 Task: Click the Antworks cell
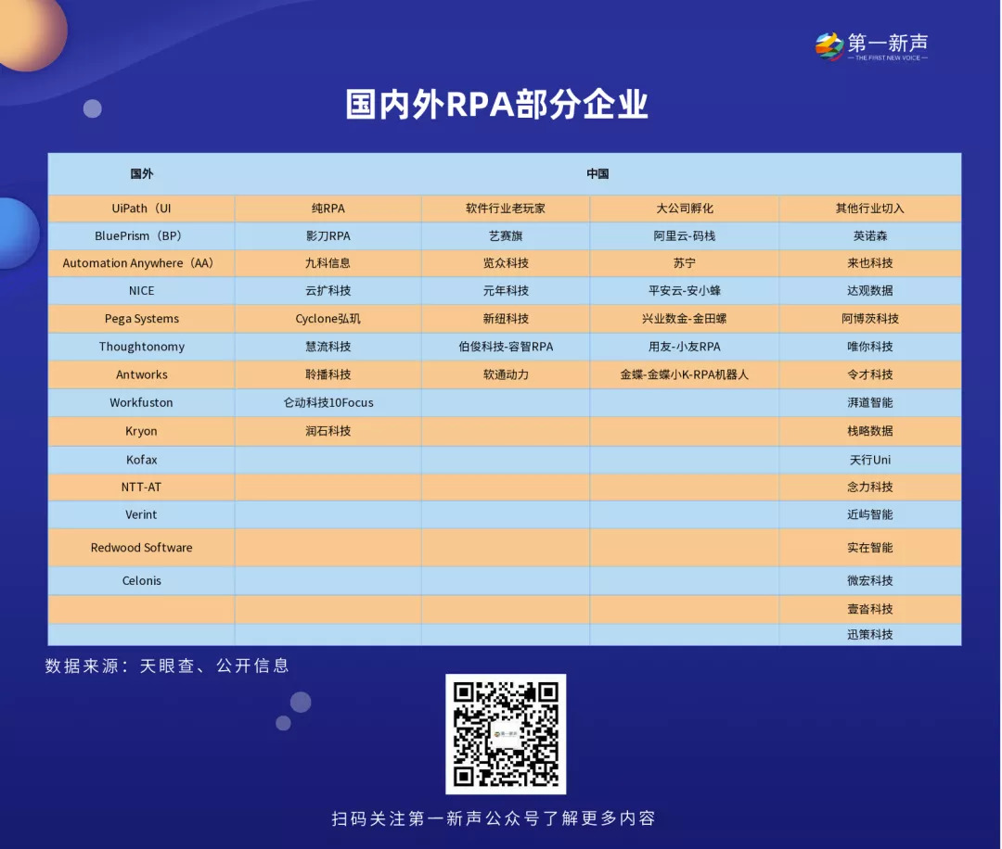coord(141,374)
